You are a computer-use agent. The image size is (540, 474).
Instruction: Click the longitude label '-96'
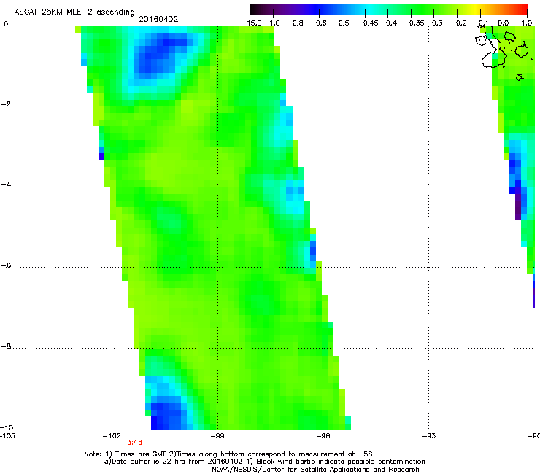tap(323, 436)
